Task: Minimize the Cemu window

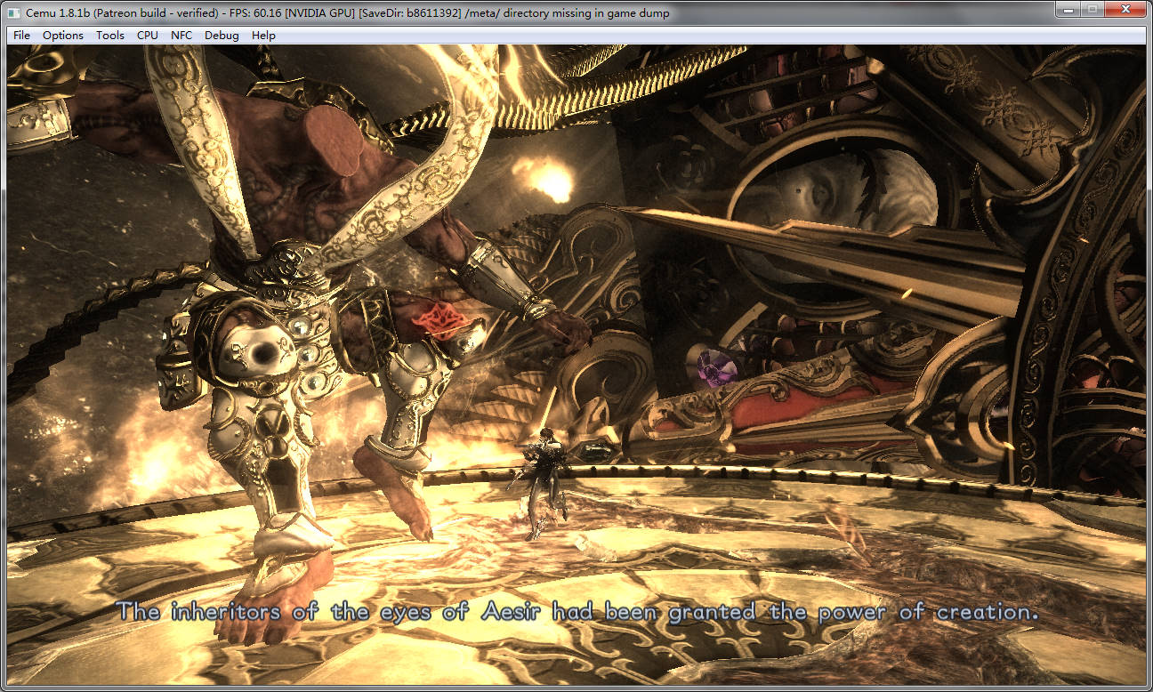Action: [1065, 9]
